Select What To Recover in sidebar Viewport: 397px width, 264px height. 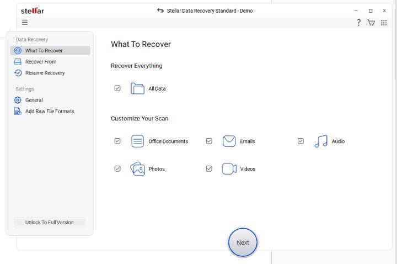tap(50, 50)
